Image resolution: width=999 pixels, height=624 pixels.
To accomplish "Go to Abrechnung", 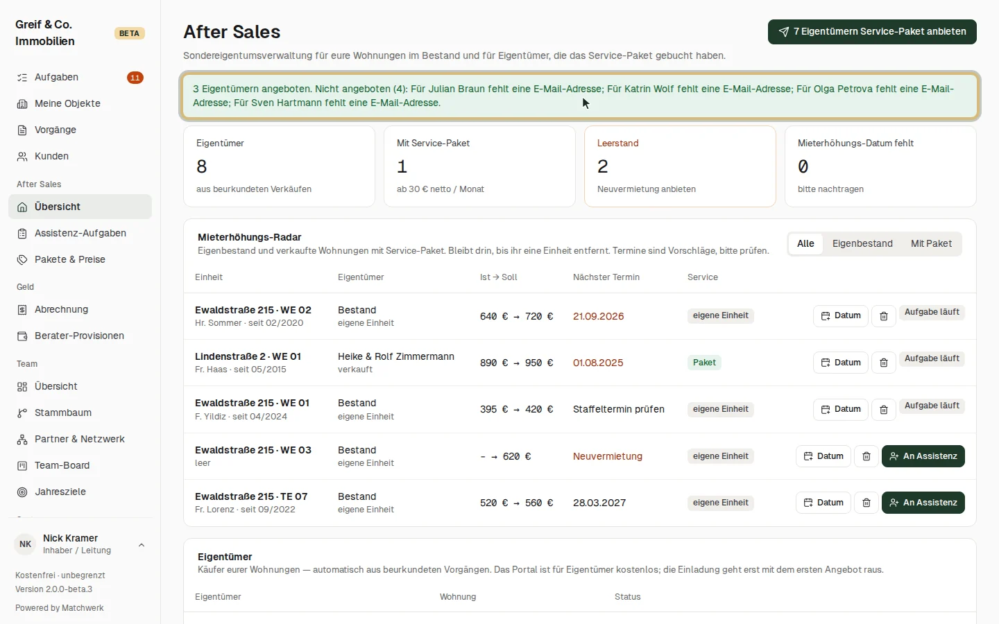I will click(80, 309).
